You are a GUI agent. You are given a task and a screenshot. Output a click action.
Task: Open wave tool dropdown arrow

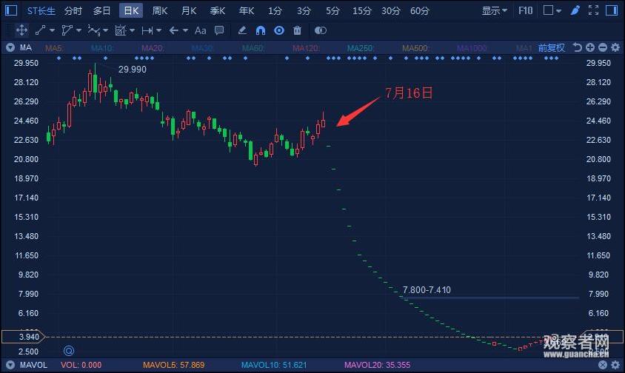pos(105,30)
